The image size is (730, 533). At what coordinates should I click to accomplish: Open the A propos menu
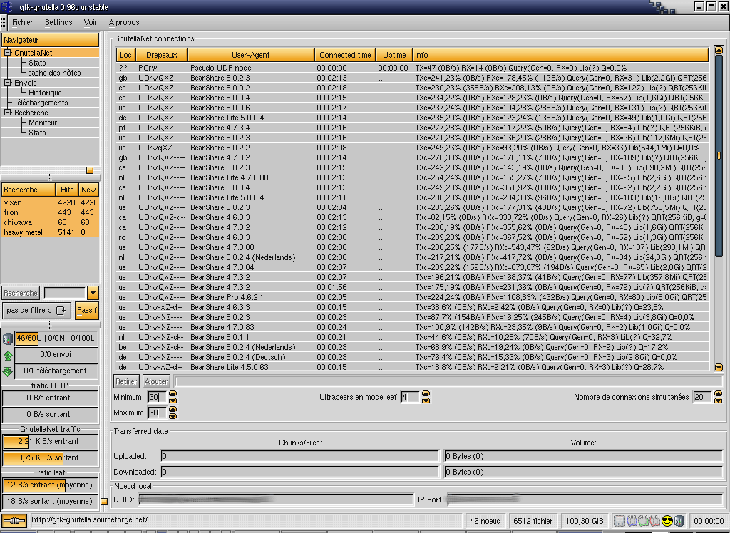(124, 22)
